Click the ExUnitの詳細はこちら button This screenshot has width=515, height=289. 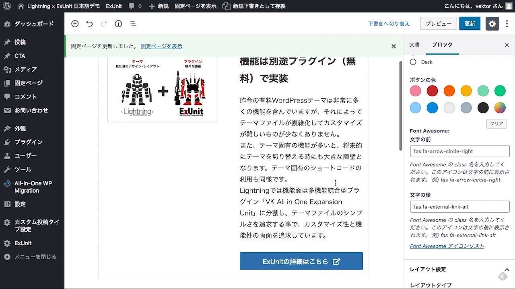pos(301,261)
